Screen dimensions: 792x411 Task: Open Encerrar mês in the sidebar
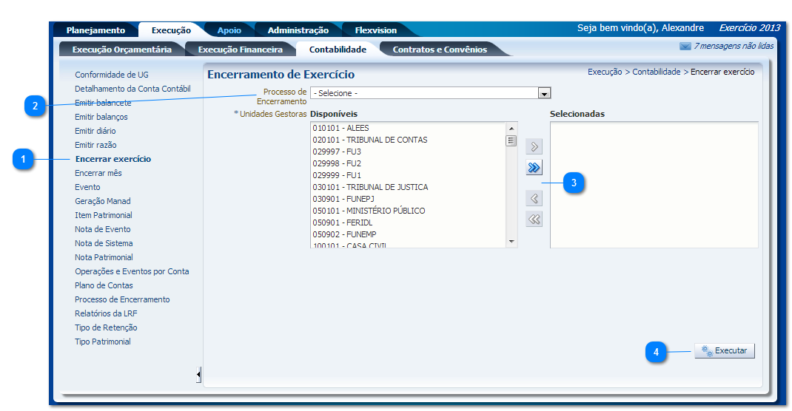pos(98,173)
